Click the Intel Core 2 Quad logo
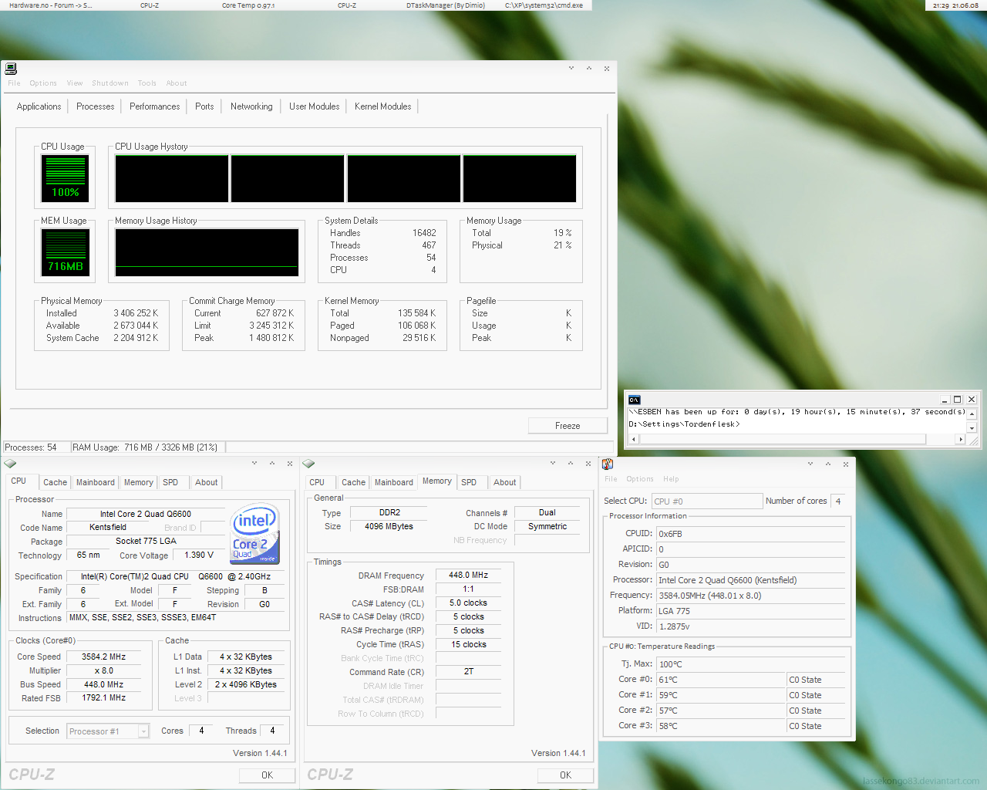This screenshot has height=790, width=987. [256, 534]
